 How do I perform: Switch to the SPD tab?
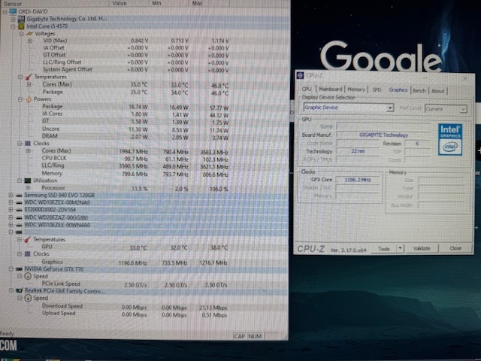377,89
